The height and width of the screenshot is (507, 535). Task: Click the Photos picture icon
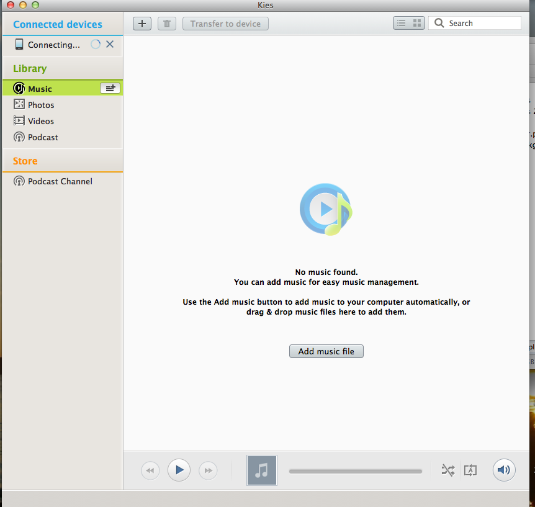(19, 104)
